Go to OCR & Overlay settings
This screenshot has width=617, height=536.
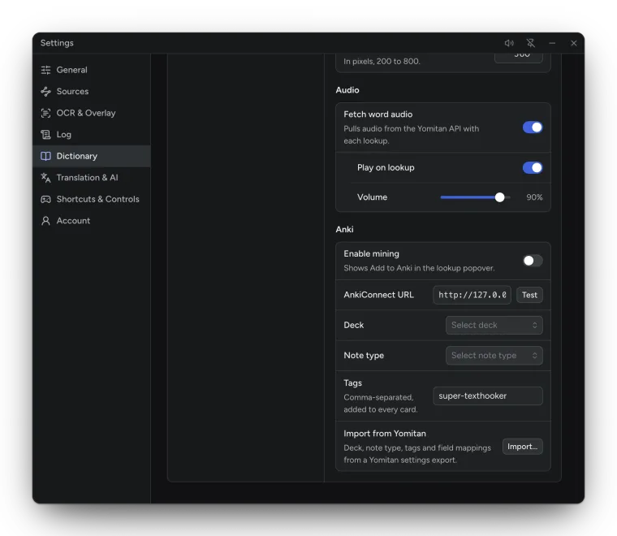tap(92, 113)
